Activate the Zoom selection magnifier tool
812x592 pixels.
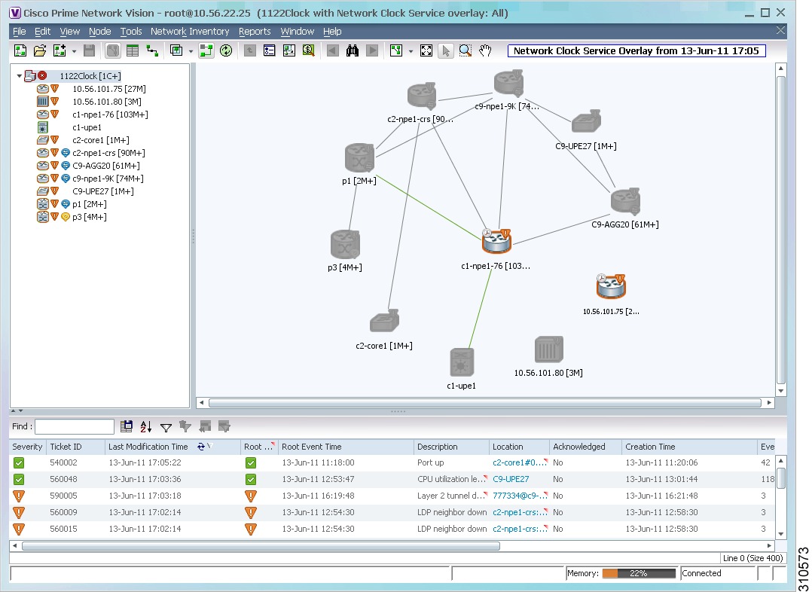click(465, 50)
